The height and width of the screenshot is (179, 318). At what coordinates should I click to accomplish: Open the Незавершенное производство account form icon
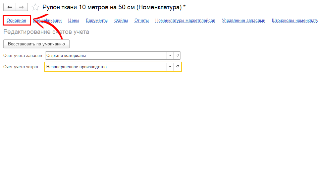pos(177,67)
